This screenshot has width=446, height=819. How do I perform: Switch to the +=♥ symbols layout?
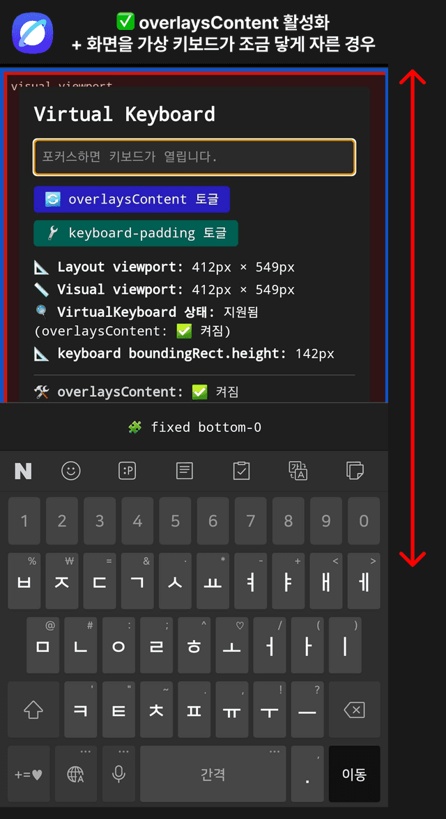click(29, 774)
